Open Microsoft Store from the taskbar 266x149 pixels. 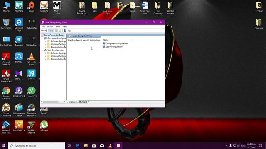coord(94,146)
